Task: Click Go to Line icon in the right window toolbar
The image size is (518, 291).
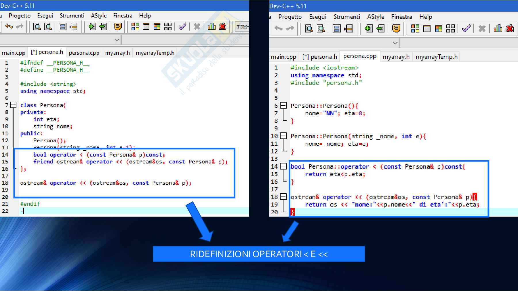Action: [x=348, y=28]
